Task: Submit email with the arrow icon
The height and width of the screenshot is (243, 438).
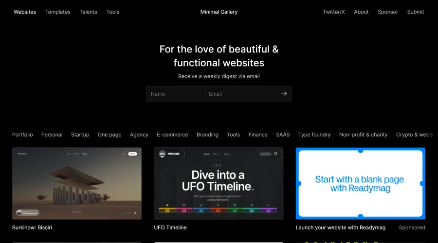Action: [x=284, y=94]
